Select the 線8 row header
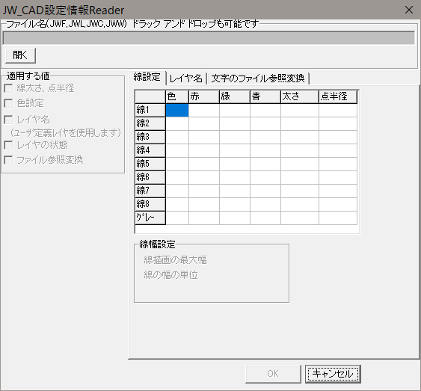 tap(150, 204)
